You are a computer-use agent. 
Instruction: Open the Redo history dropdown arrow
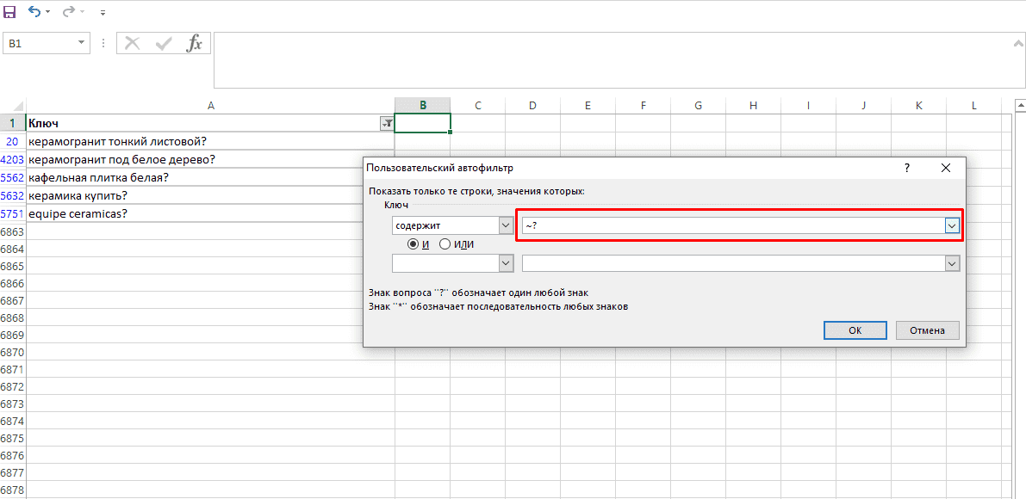point(82,12)
